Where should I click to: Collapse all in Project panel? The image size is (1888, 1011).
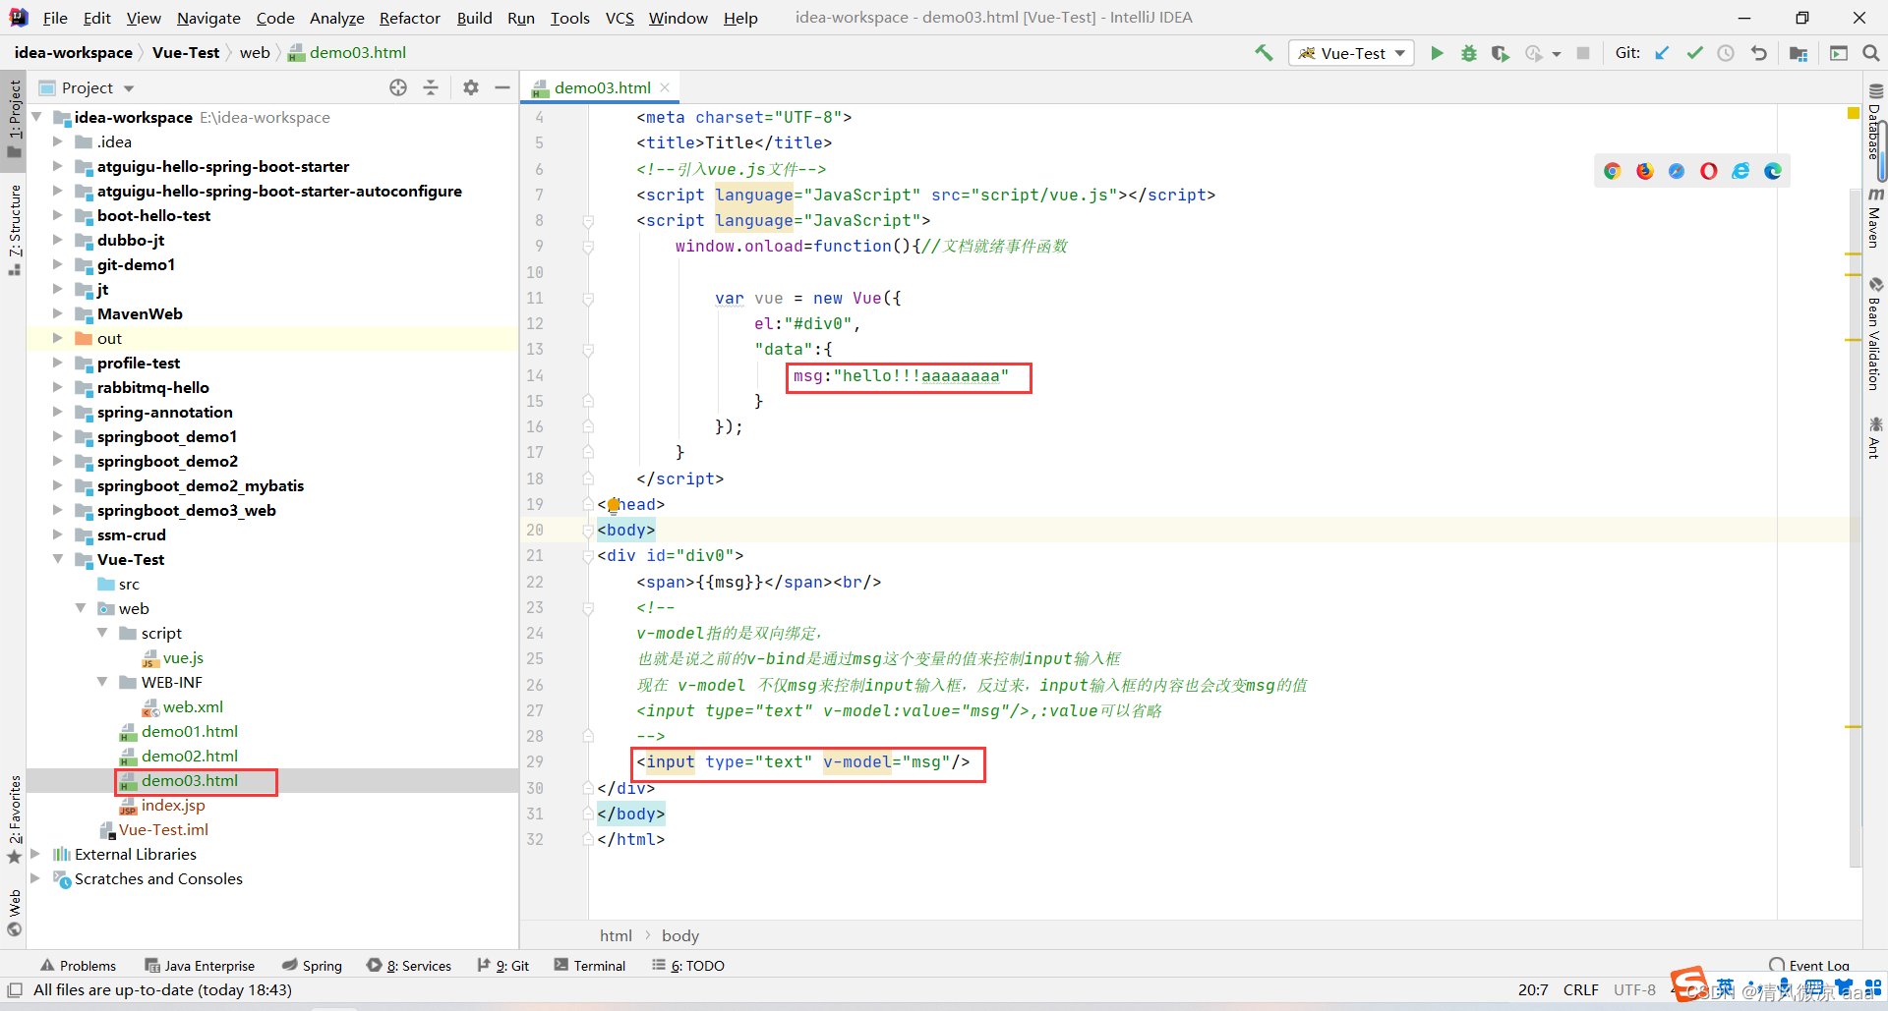click(x=431, y=87)
